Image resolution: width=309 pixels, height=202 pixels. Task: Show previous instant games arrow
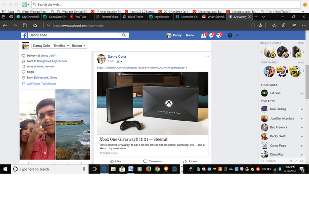click(x=261, y=52)
